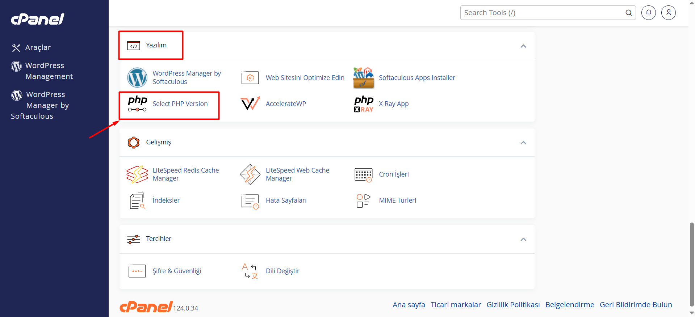The height and width of the screenshot is (317, 695).
Task: Click the Yazılım section code icon
Action: [134, 46]
